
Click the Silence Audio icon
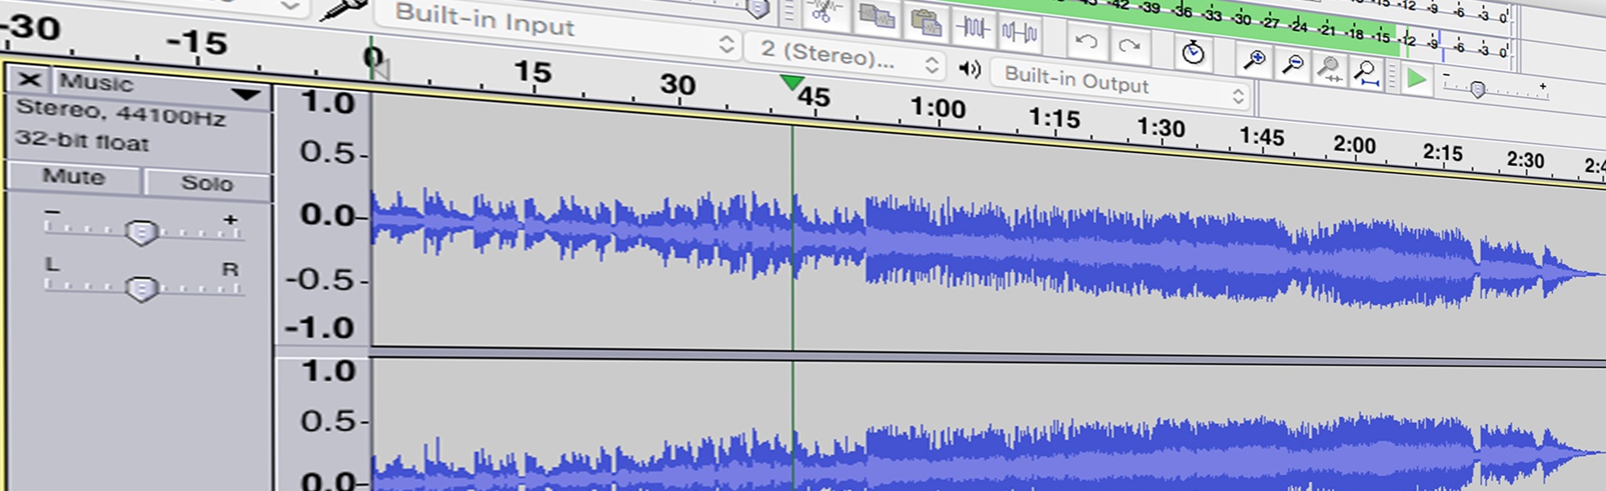(1020, 33)
